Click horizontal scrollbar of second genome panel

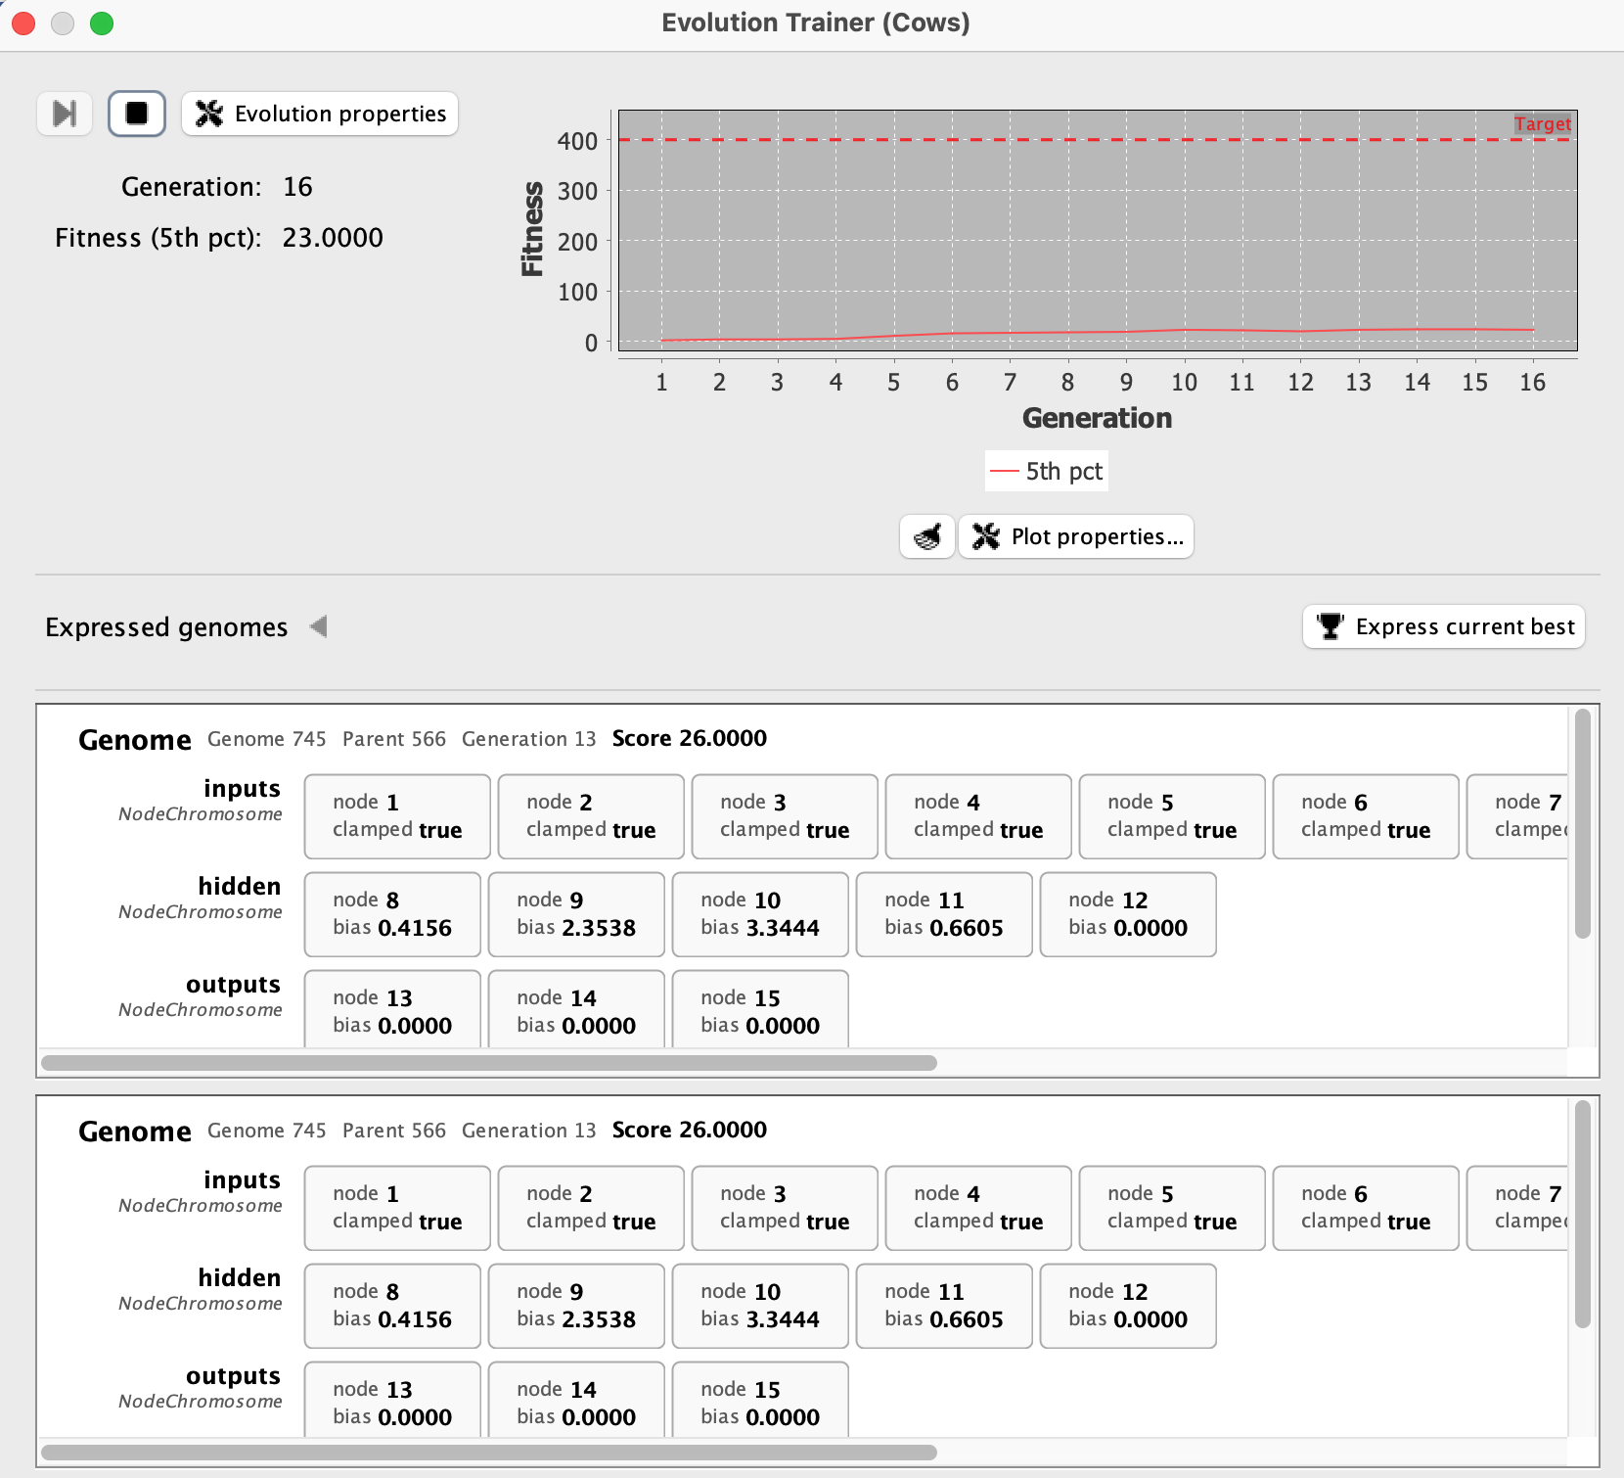(489, 1453)
